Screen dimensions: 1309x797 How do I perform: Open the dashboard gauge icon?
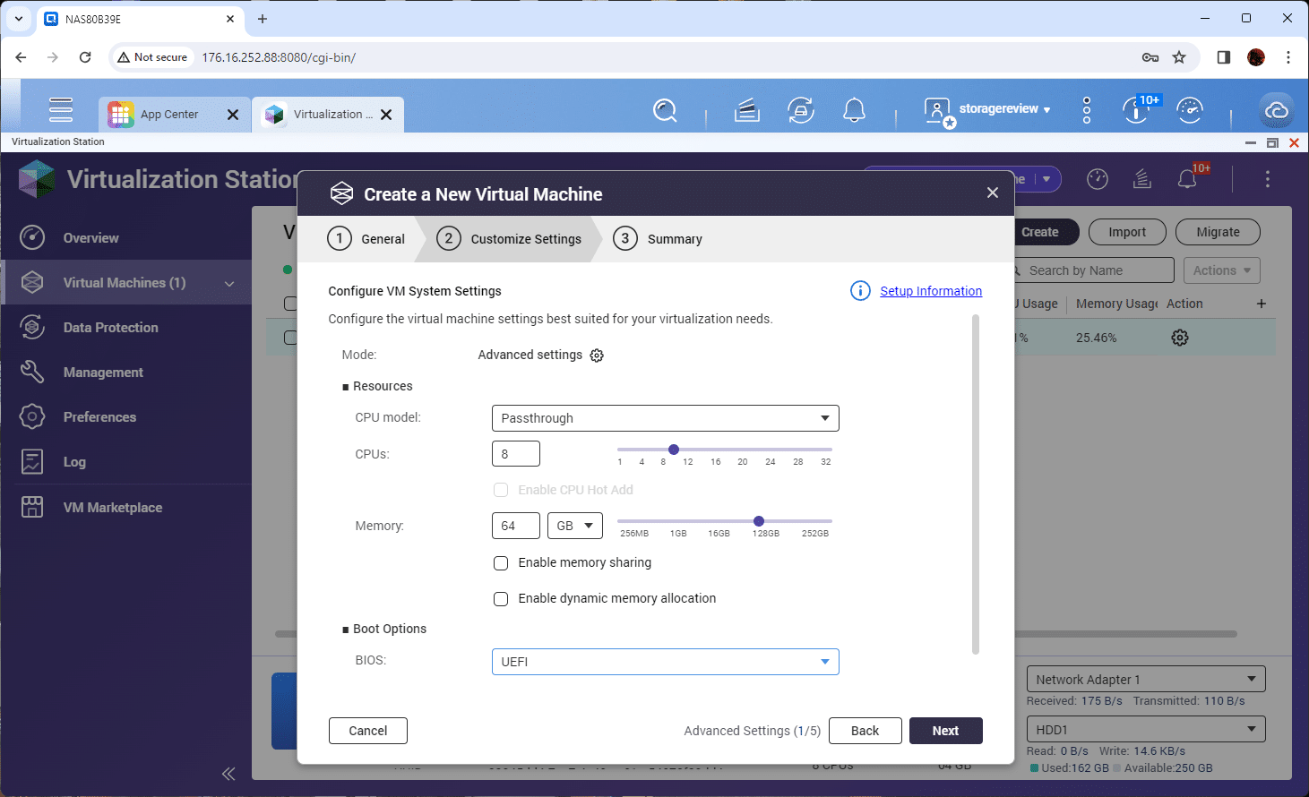pos(1190,110)
